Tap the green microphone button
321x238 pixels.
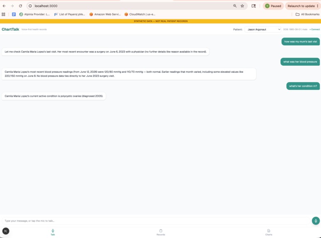pyautogui.click(x=316, y=221)
